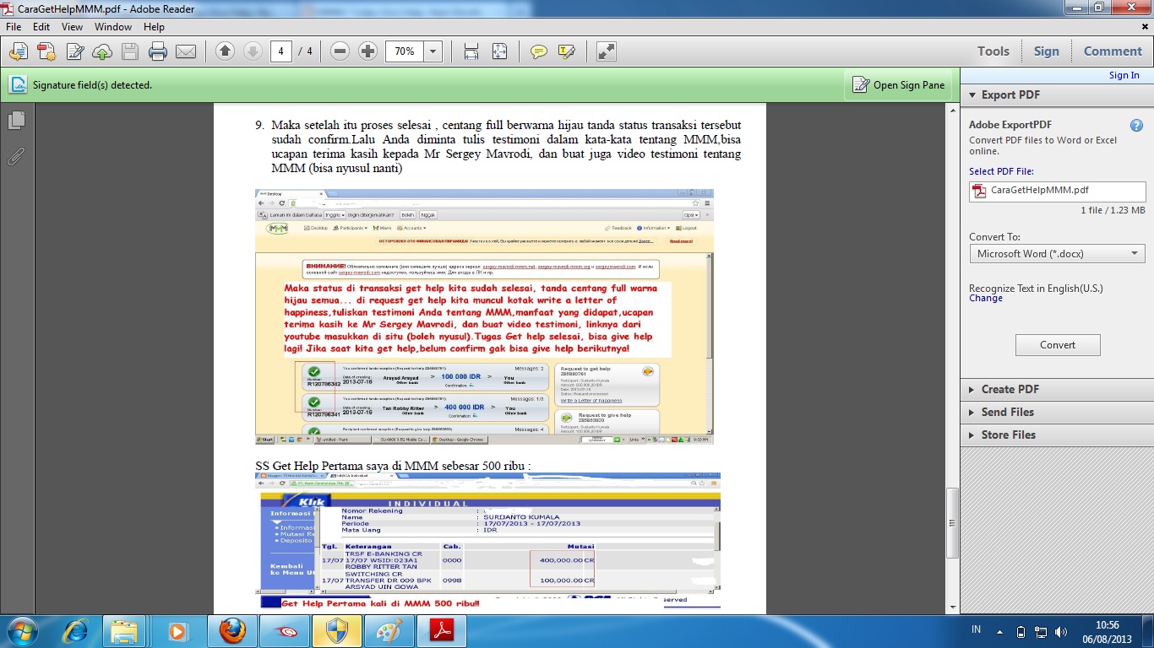Click the Convert button
Screen dimensions: 1154x648
(1058, 345)
